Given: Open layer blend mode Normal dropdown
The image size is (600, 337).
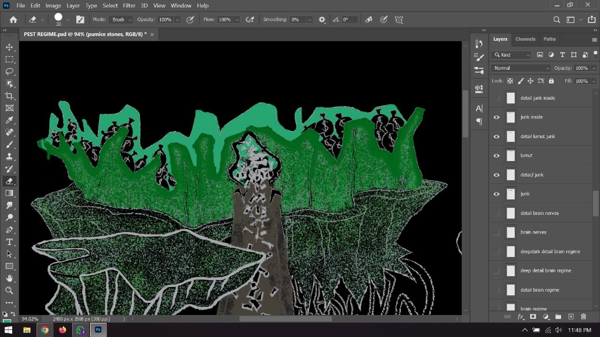Looking at the screenshot, I should coord(521,68).
